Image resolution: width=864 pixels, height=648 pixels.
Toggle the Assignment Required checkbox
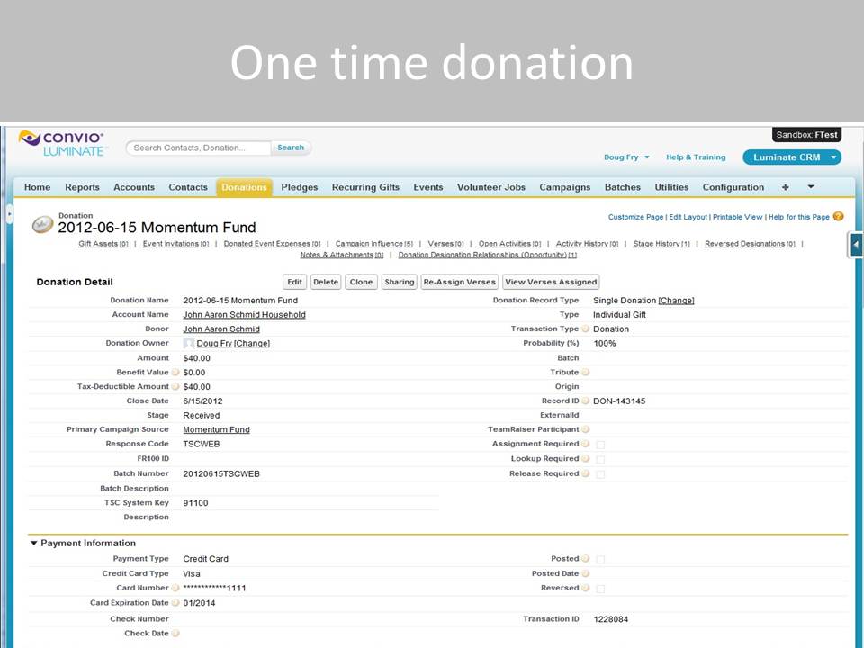pos(600,445)
